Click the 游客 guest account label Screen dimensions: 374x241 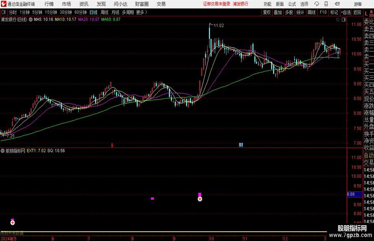(358, 4)
